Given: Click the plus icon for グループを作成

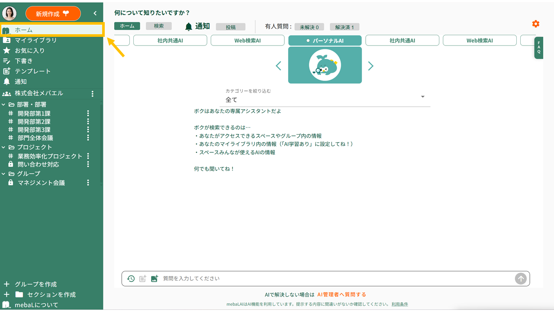Looking at the screenshot, I should (6, 284).
